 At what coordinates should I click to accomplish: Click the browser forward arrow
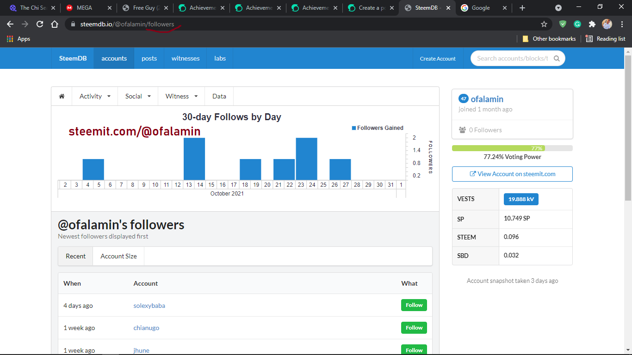click(x=25, y=24)
